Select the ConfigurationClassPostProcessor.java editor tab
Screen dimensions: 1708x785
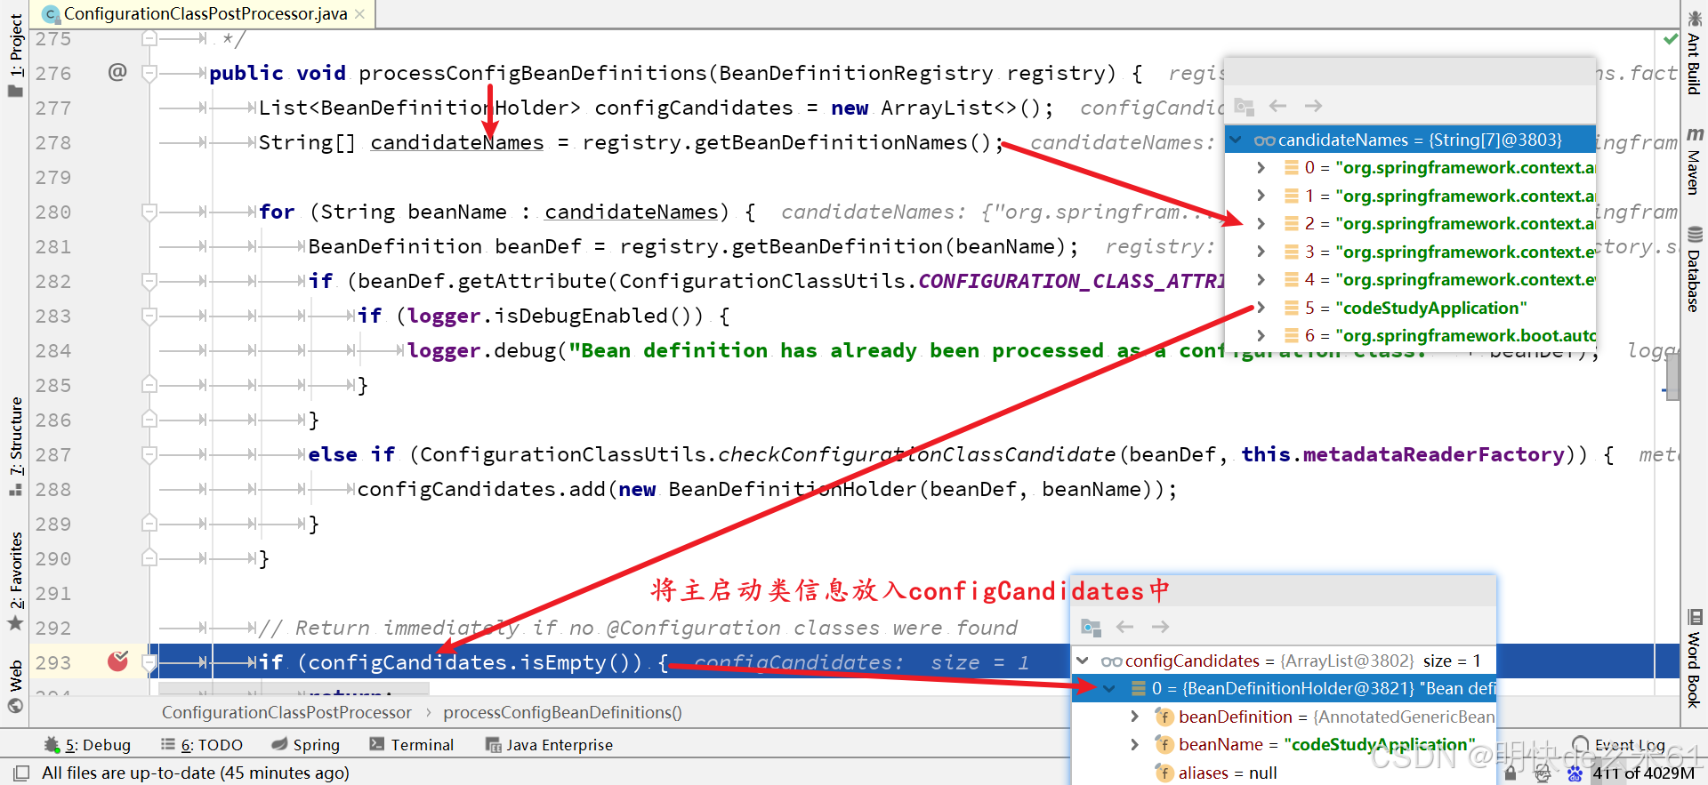click(203, 13)
